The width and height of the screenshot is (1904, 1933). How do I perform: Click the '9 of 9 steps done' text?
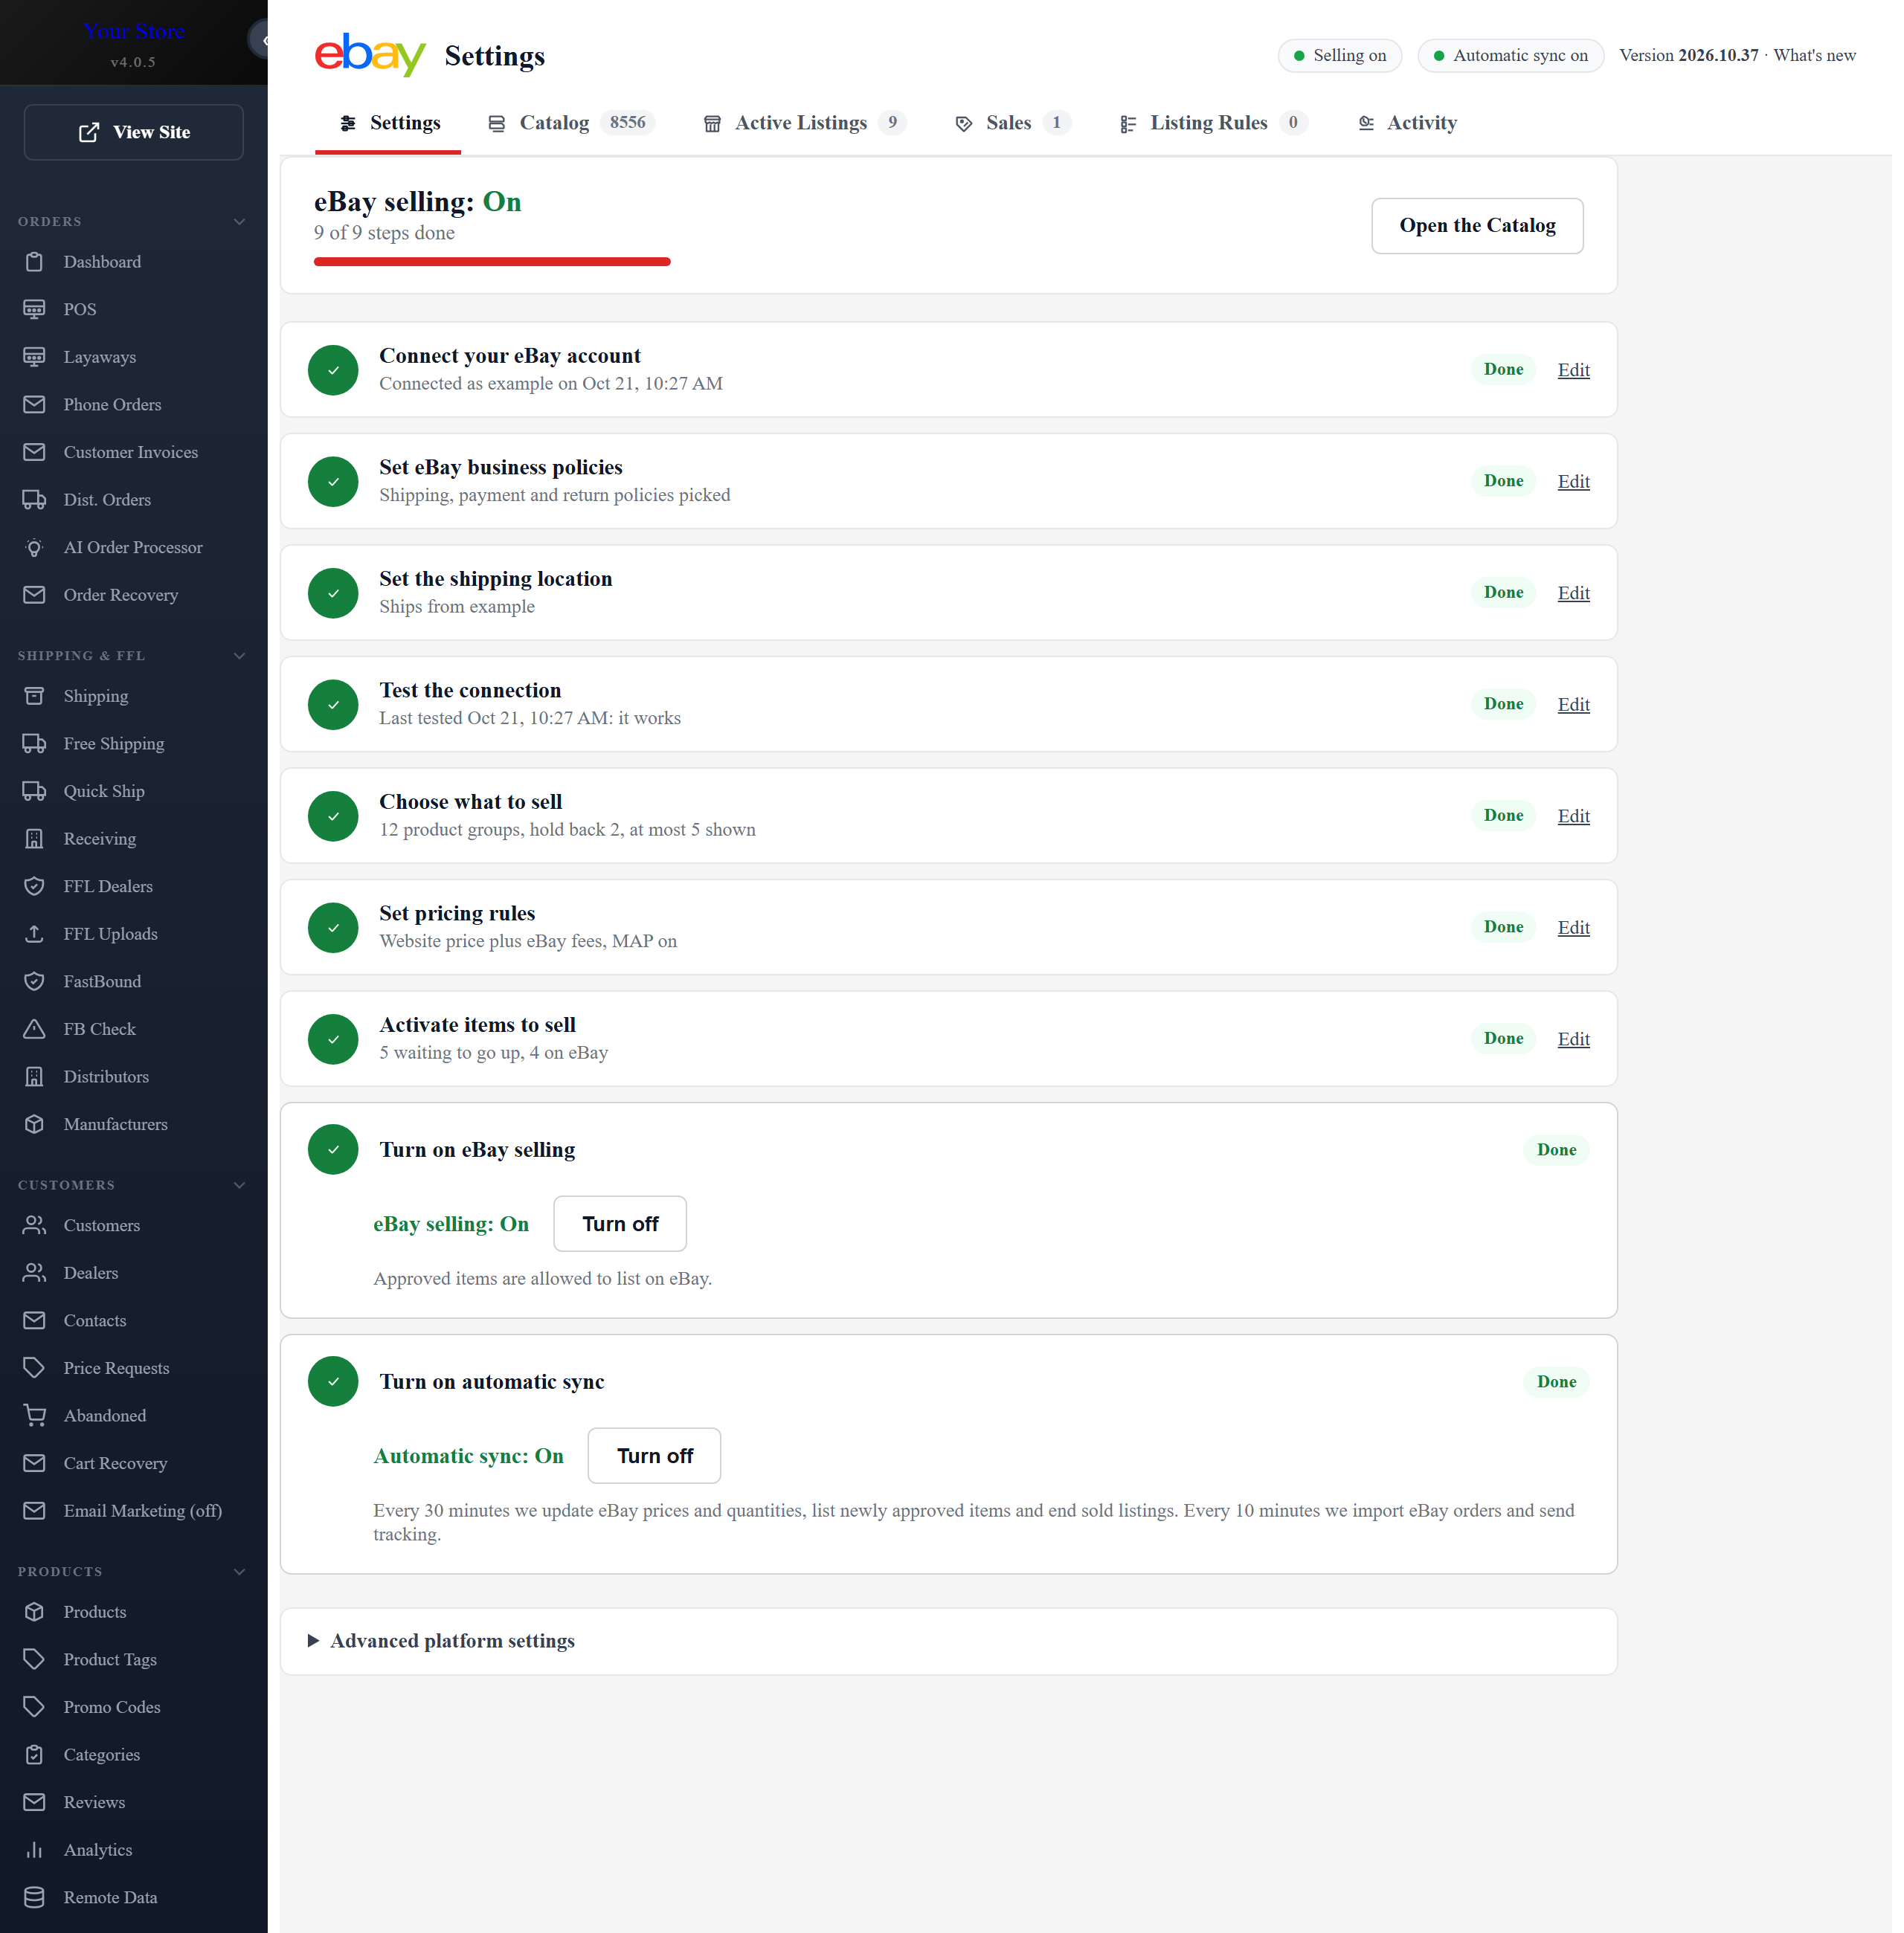[384, 233]
